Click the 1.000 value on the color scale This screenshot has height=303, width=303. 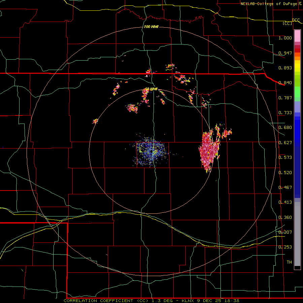285,38
